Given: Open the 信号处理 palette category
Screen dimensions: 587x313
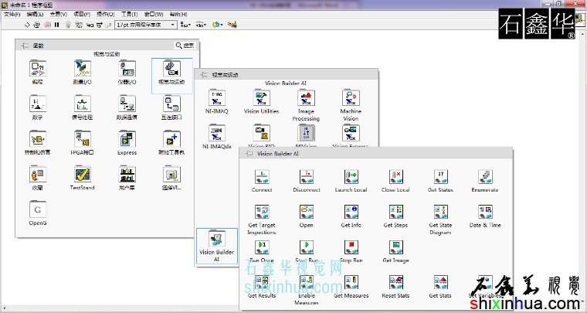Looking at the screenshot, I should point(83,107).
